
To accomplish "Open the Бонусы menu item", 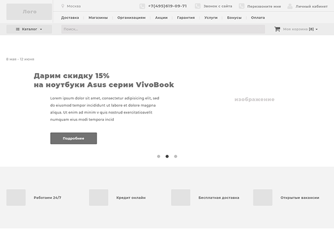I will pyautogui.click(x=234, y=18).
